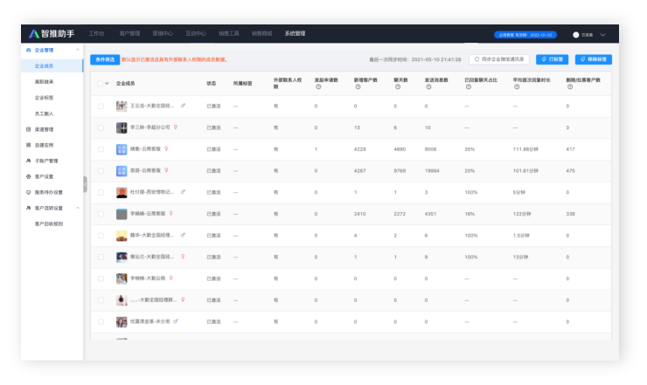
Task: Open the user account dropdown arrow
Action: pyautogui.click(x=603, y=35)
